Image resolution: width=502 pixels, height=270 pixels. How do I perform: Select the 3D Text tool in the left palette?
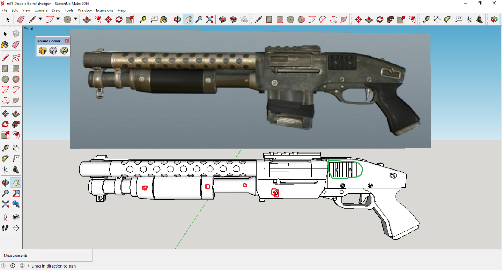pos(16,169)
